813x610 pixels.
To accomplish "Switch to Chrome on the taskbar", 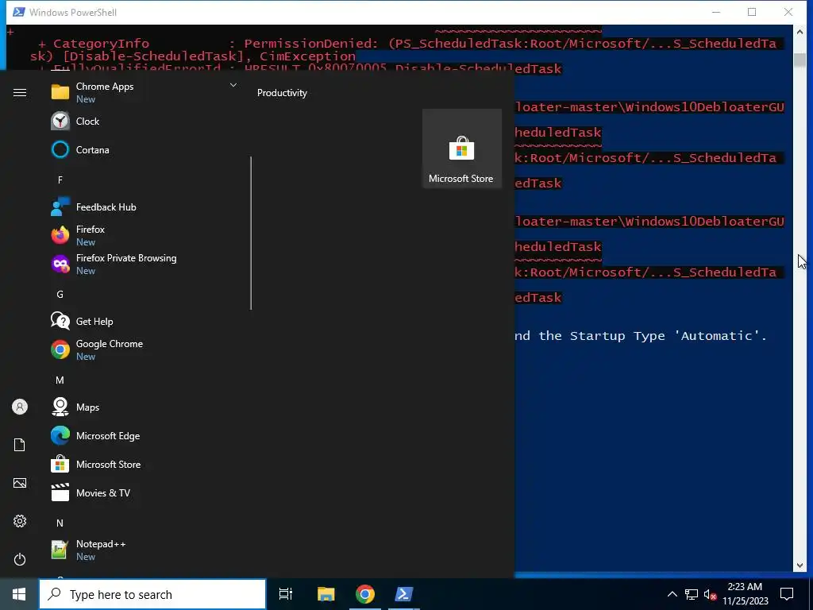I will point(365,594).
